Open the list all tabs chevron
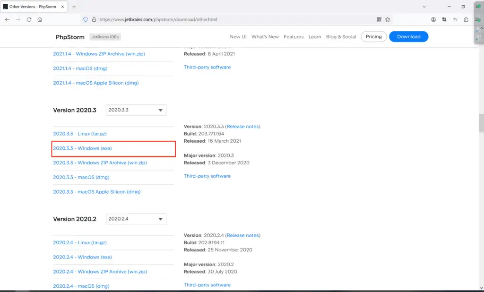The width and height of the screenshot is (484, 292). pos(424,7)
